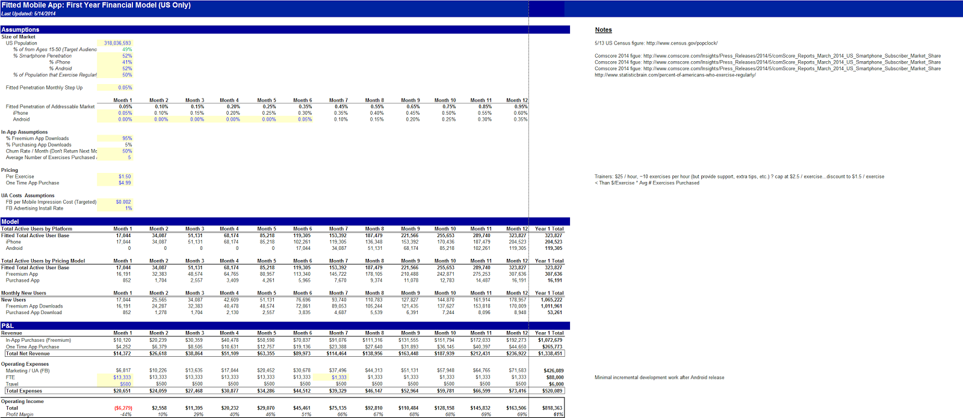
Task: Click the 5% Purchasing App Downloads cell
Action: pos(128,145)
